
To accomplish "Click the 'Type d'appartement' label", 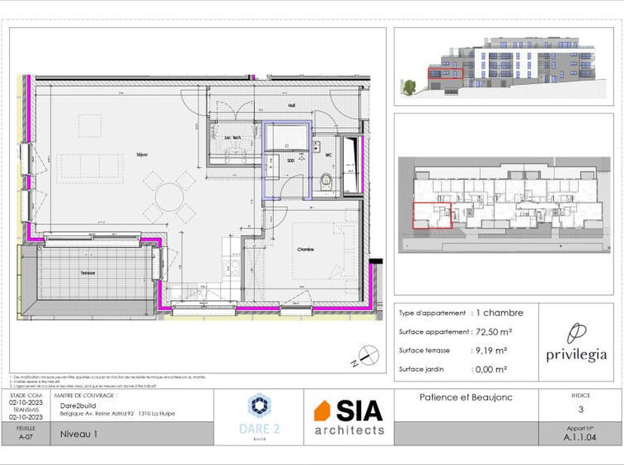I will click(x=432, y=313).
